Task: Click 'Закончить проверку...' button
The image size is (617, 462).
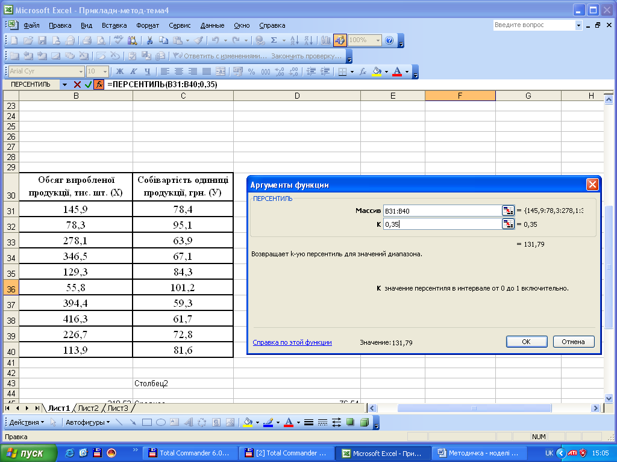Action: [307, 56]
